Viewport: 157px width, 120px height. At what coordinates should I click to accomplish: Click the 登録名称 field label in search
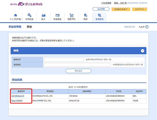click(17, 60)
